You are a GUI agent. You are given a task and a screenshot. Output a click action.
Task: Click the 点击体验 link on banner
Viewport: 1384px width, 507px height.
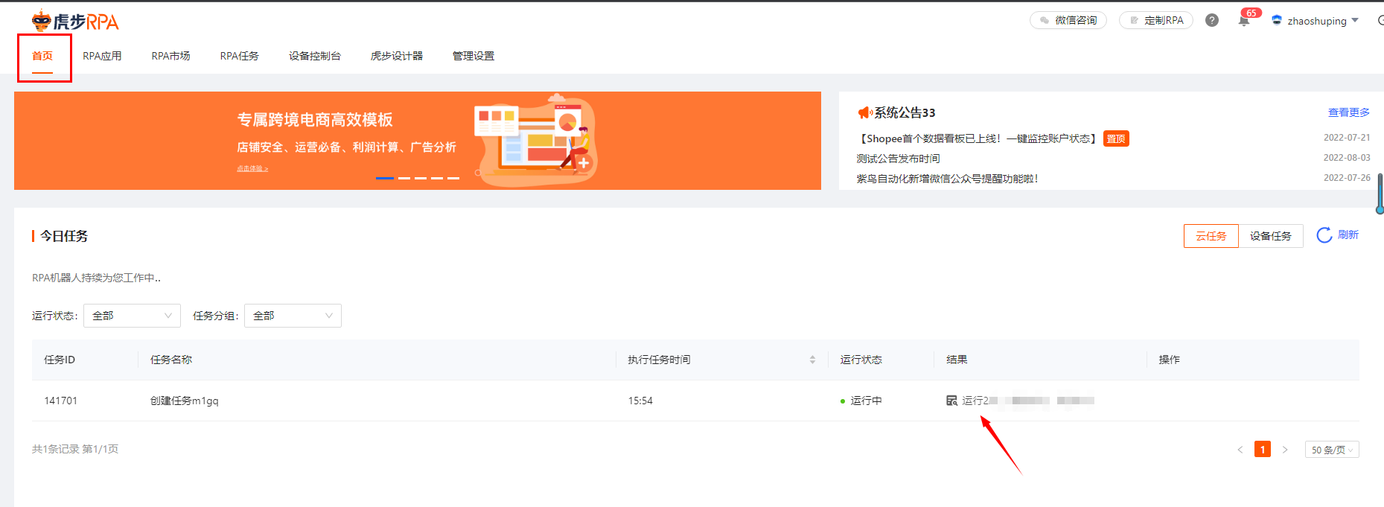click(252, 168)
